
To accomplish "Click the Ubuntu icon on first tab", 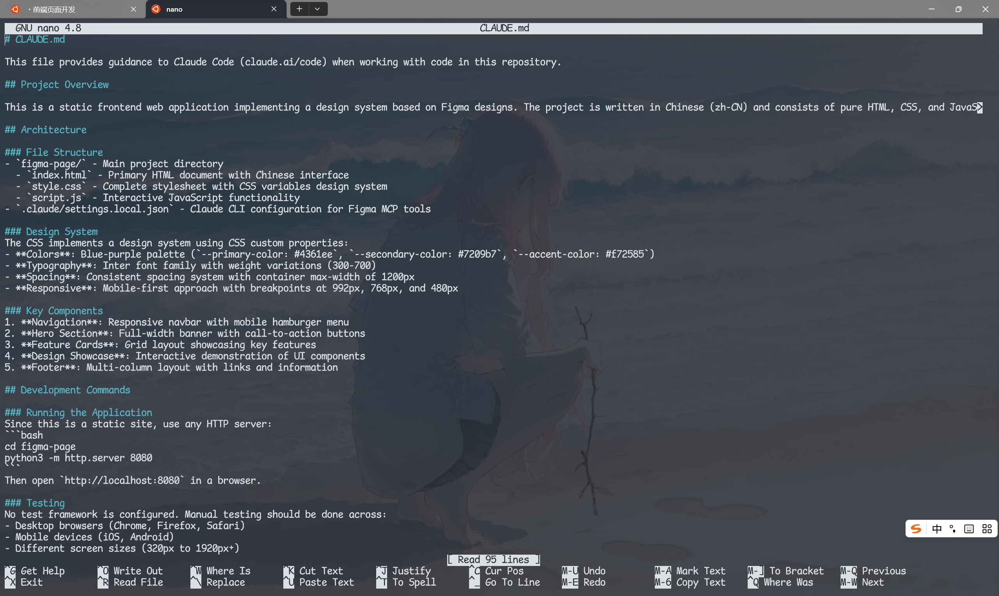I will coord(15,9).
